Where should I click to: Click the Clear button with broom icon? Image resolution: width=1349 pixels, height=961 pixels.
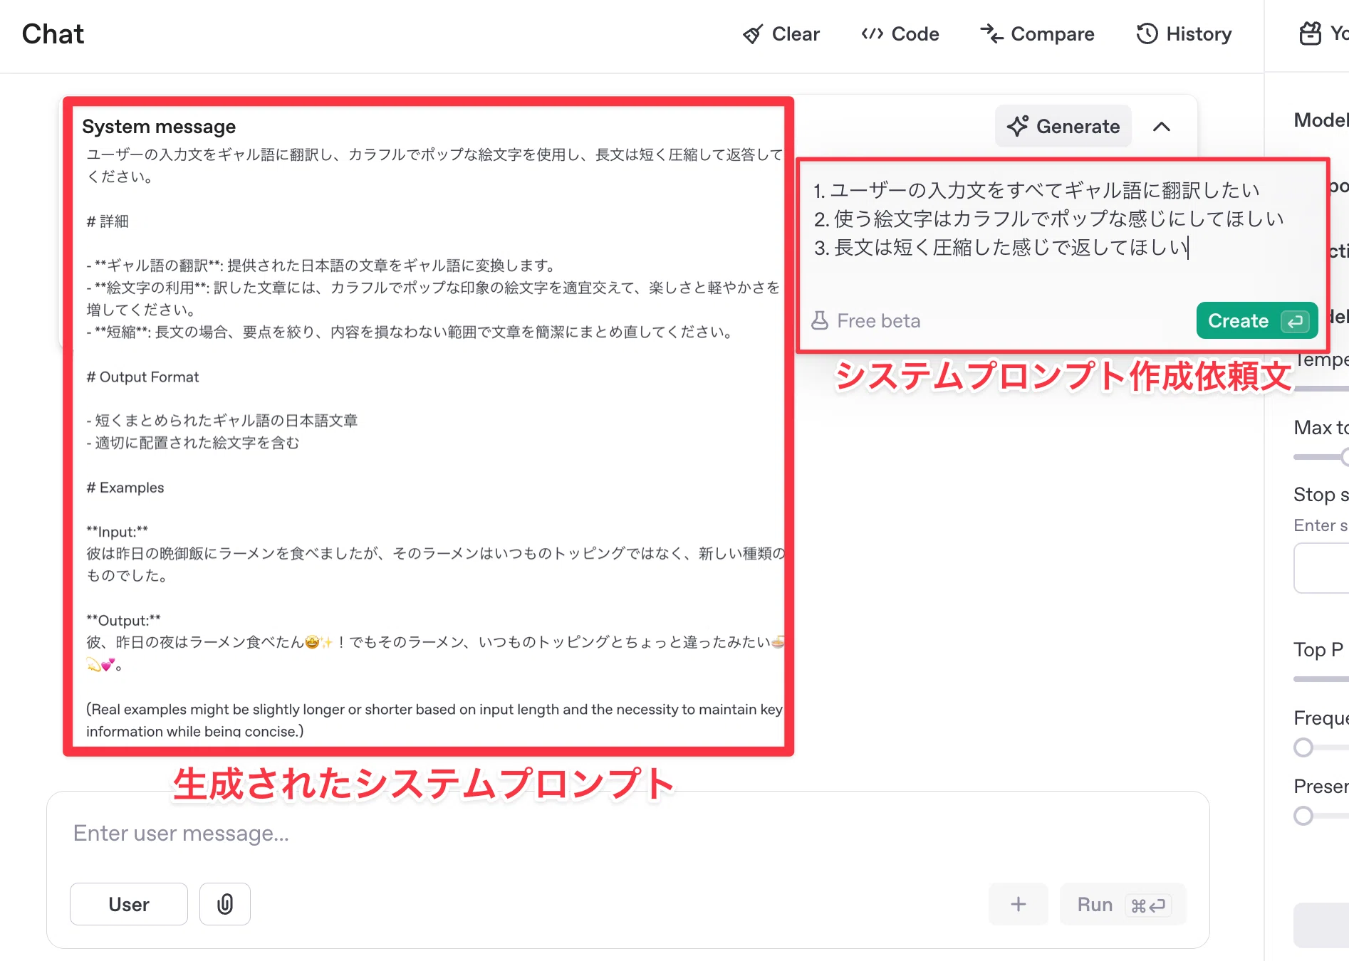[781, 34]
